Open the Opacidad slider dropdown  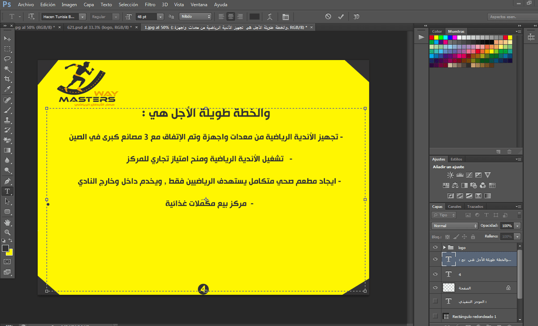[518, 226]
